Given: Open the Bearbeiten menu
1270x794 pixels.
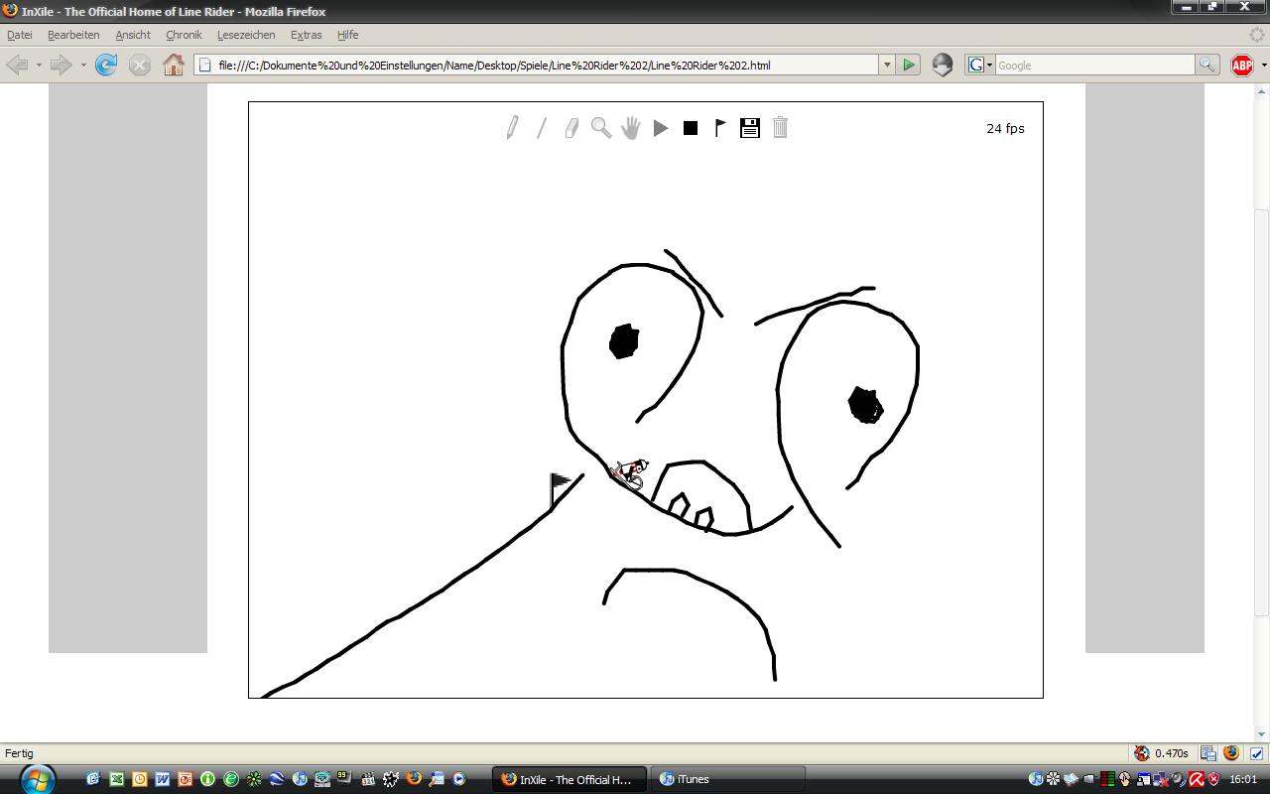Looking at the screenshot, I should pos(73,35).
